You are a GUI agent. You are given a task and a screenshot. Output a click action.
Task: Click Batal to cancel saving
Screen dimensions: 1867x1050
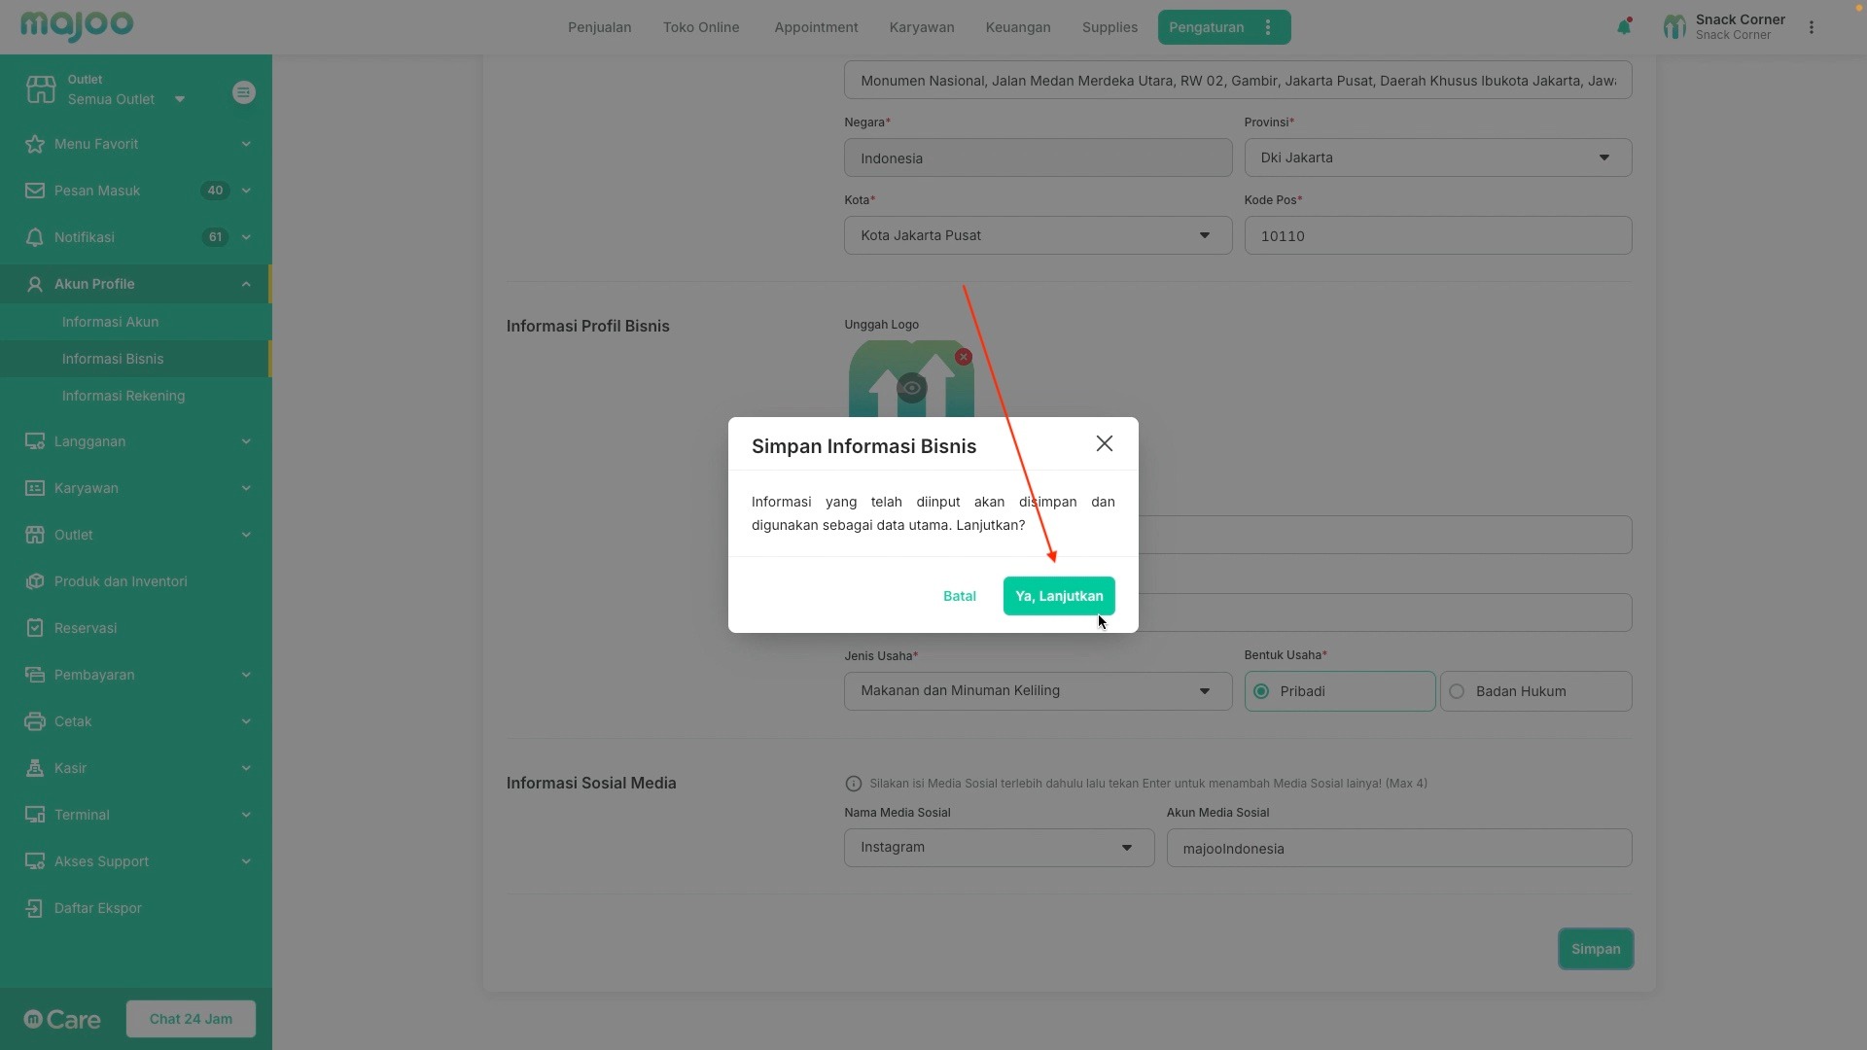pyautogui.click(x=959, y=596)
